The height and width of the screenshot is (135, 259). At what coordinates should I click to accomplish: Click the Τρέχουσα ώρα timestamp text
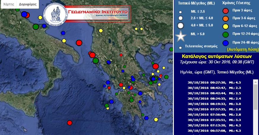[217, 62]
